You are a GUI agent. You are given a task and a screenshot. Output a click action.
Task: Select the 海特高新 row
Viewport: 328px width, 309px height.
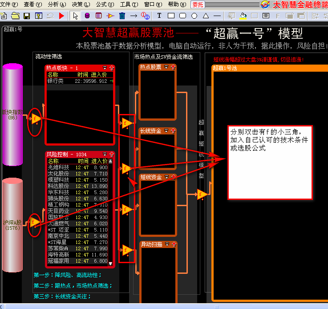[77, 255]
